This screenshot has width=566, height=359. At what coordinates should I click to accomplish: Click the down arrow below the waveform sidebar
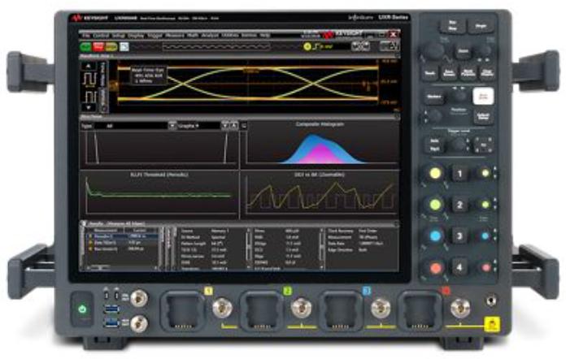(x=89, y=107)
